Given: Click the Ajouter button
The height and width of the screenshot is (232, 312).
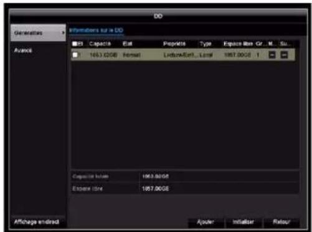Looking at the screenshot, I should (x=206, y=222).
